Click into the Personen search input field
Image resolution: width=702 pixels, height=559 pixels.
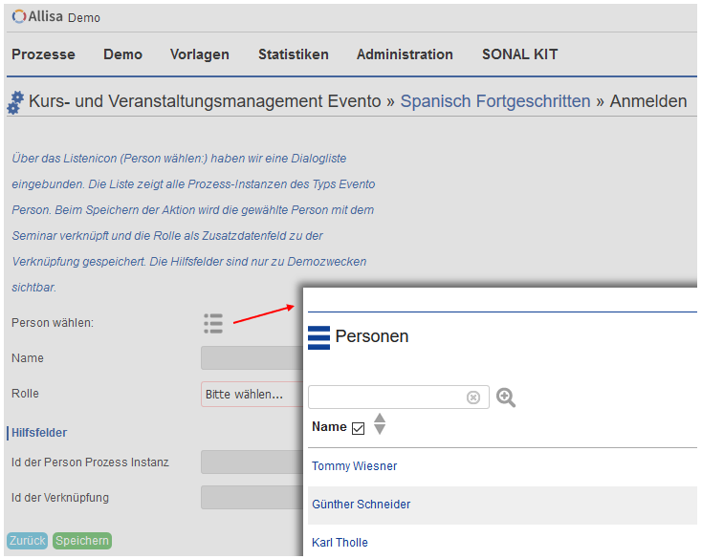point(387,398)
